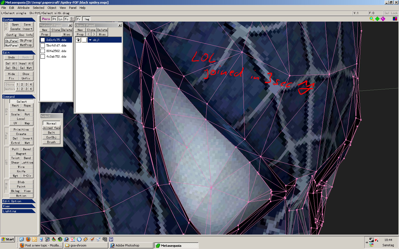Collapse the Edit panel header
The width and height of the screenshot is (399, 249).
(19, 53)
